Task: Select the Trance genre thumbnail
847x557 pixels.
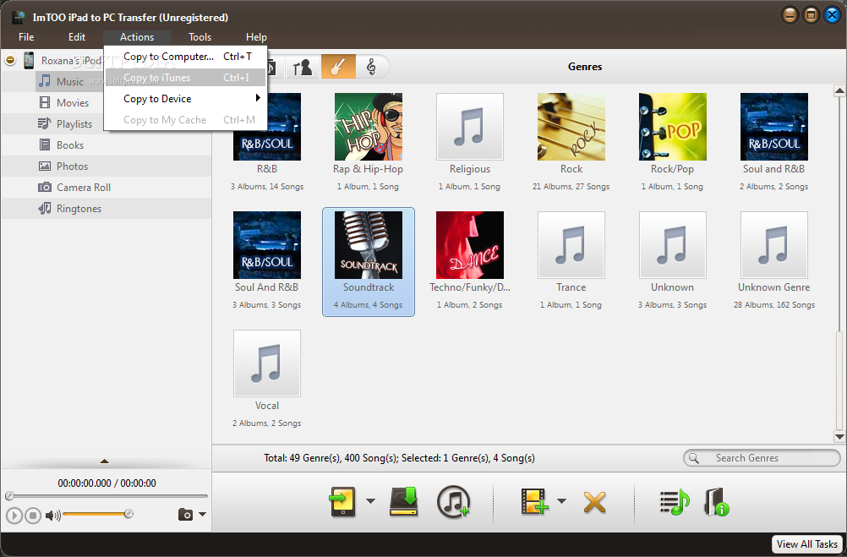Action: 571,245
